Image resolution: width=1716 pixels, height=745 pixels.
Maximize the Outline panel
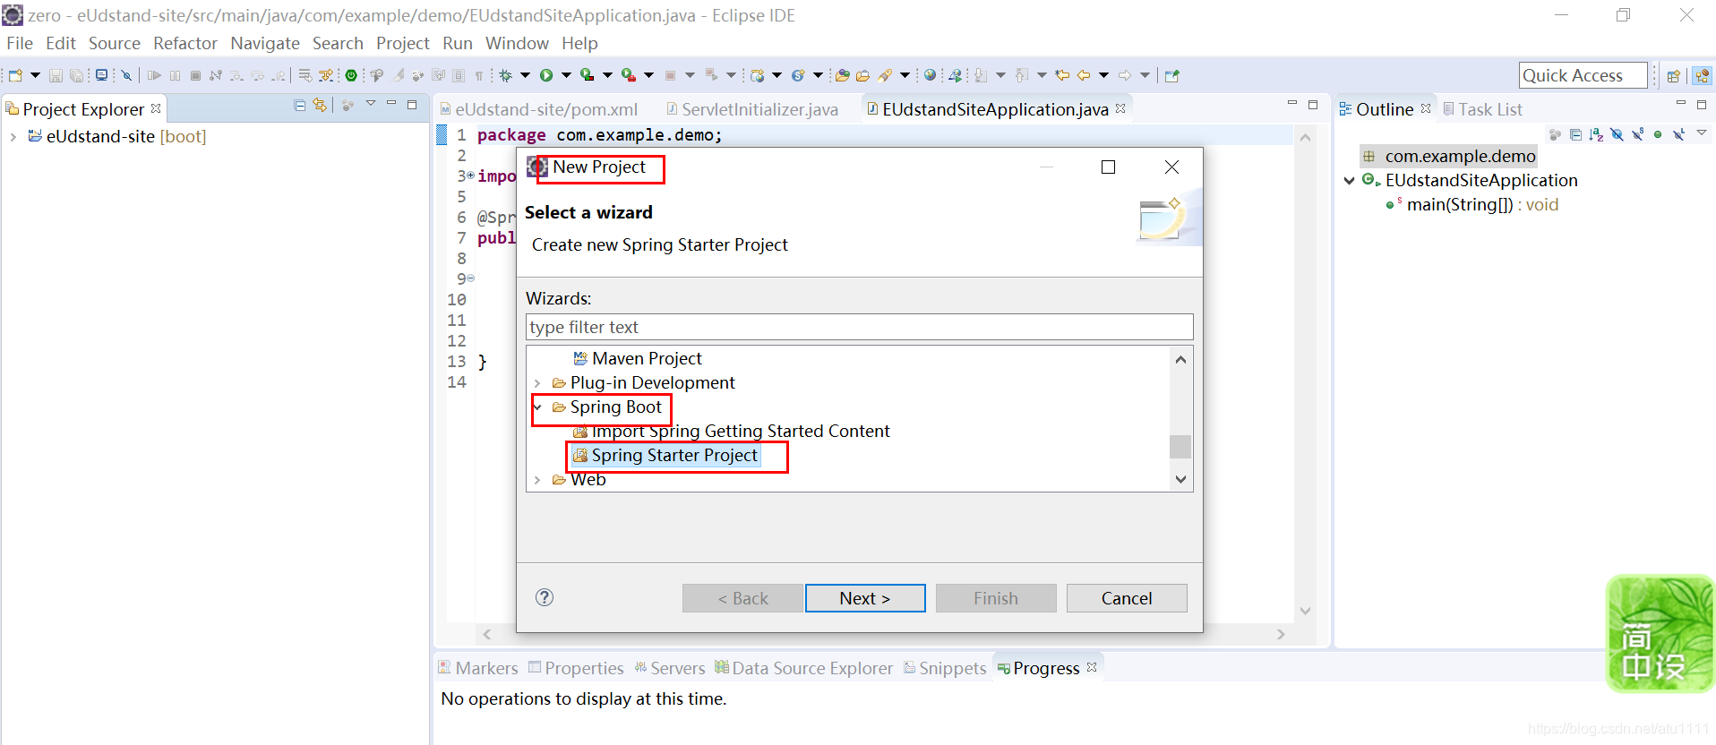(x=1702, y=105)
